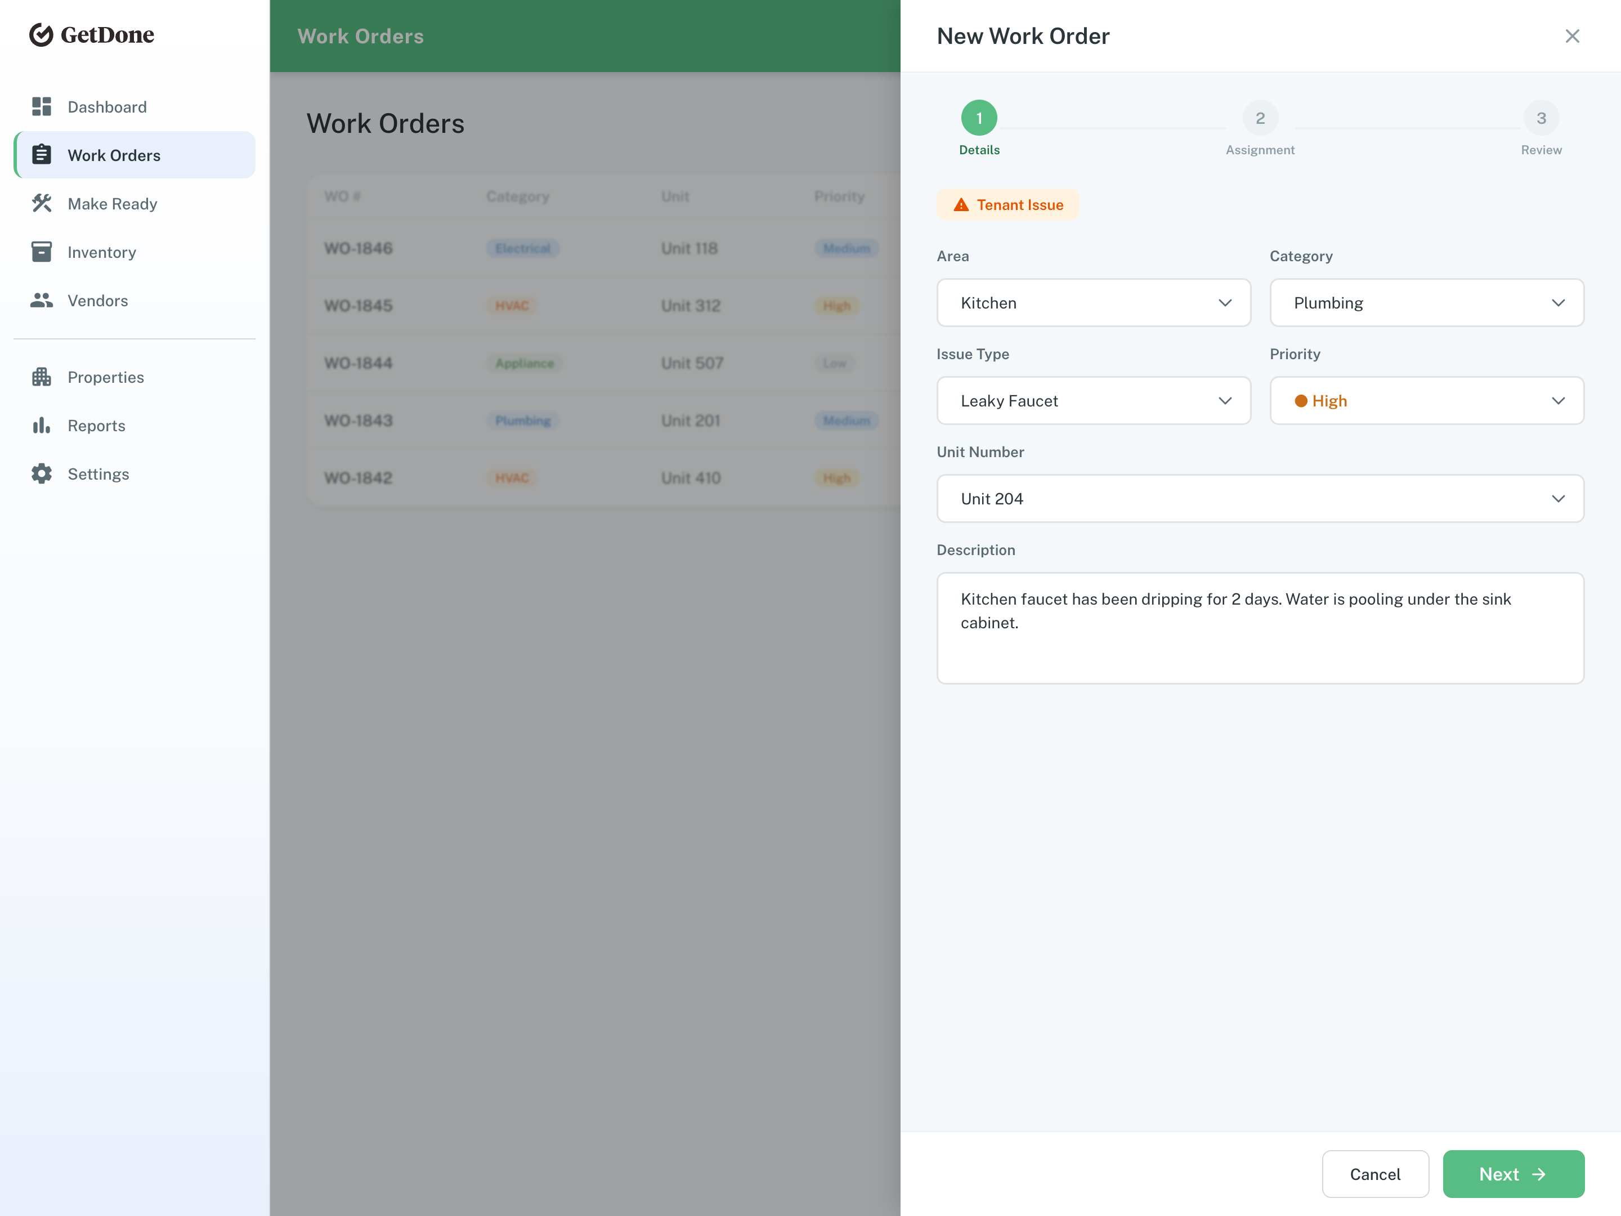
Task: Open the Unit Number selector
Action: [1260, 498]
